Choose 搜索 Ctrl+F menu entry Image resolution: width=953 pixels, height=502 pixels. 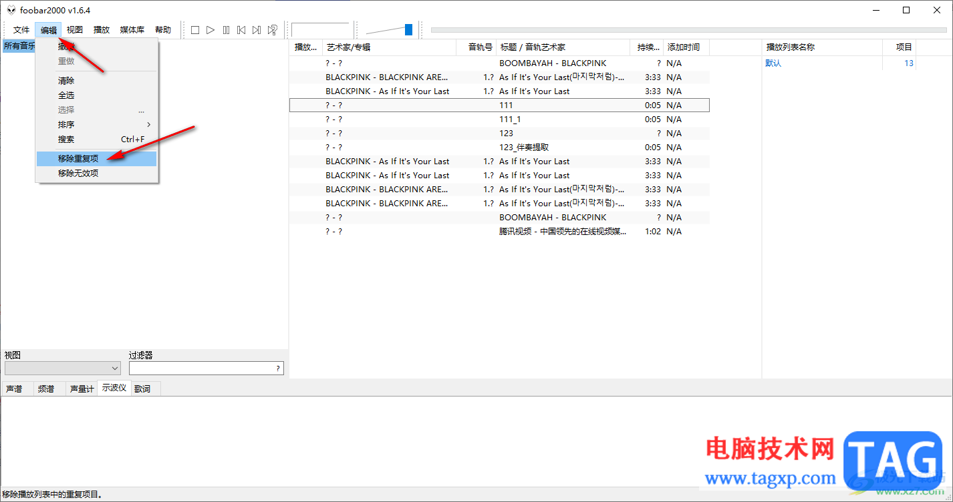(97, 140)
